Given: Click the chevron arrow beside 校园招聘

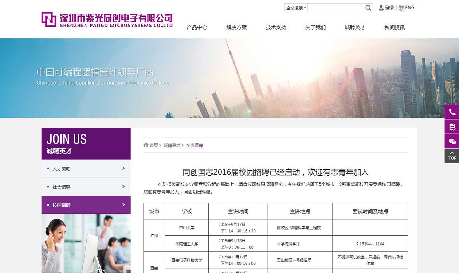Looking at the screenshot, I should 123,205.
